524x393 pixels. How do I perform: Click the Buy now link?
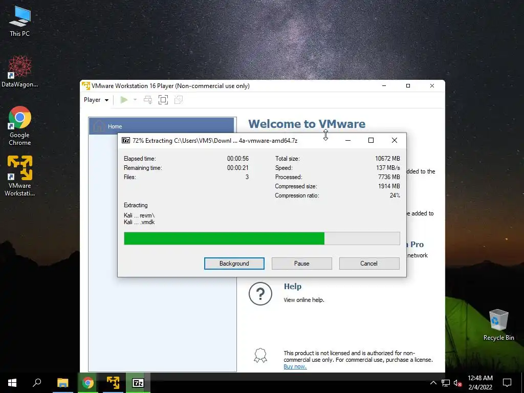click(x=295, y=366)
